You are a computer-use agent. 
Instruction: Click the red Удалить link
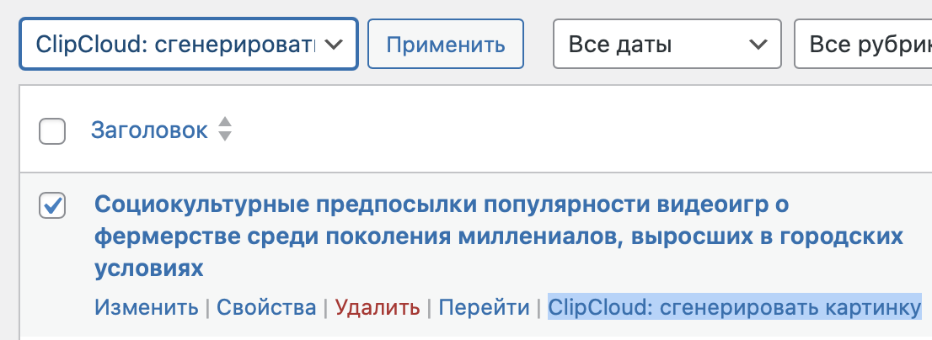click(377, 307)
